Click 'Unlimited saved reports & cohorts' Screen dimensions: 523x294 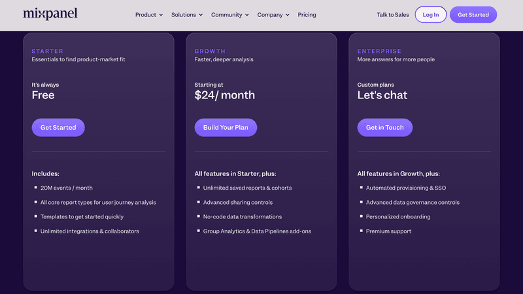point(248,188)
